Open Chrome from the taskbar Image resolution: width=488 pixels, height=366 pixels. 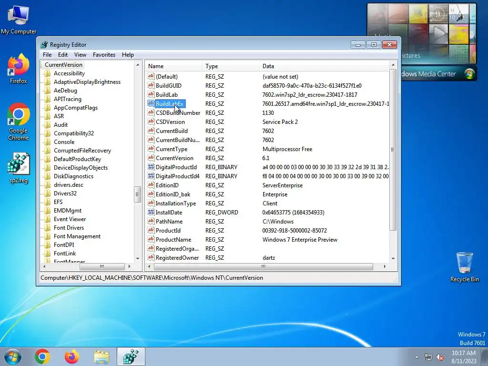(42, 356)
